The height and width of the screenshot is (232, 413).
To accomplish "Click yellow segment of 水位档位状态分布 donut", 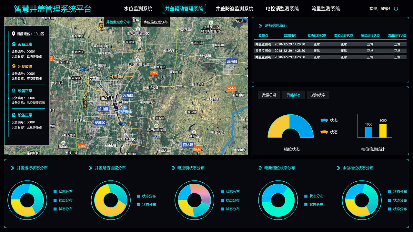I will (358, 210).
